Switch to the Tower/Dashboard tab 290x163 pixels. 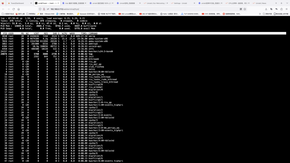pyautogui.click(x=19, y=3)
